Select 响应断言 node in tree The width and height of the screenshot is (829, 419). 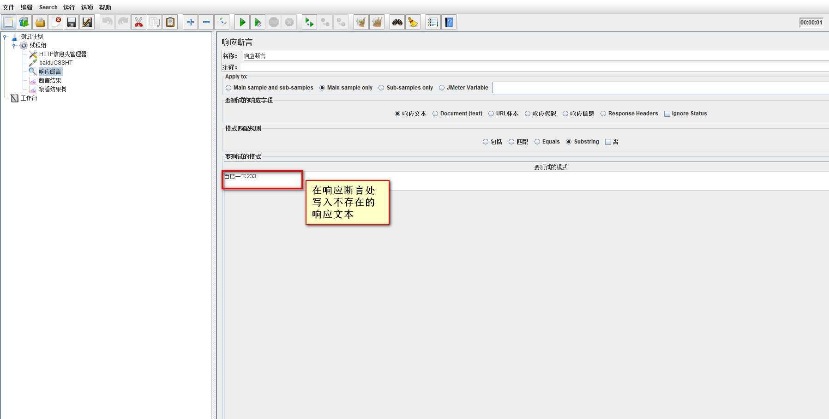(x=50, y=72)
